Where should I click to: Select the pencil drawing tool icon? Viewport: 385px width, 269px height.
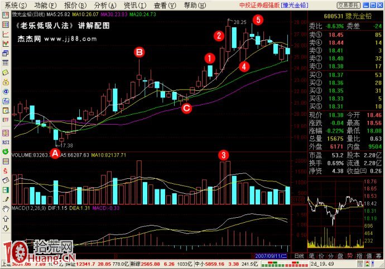point(6,199)
